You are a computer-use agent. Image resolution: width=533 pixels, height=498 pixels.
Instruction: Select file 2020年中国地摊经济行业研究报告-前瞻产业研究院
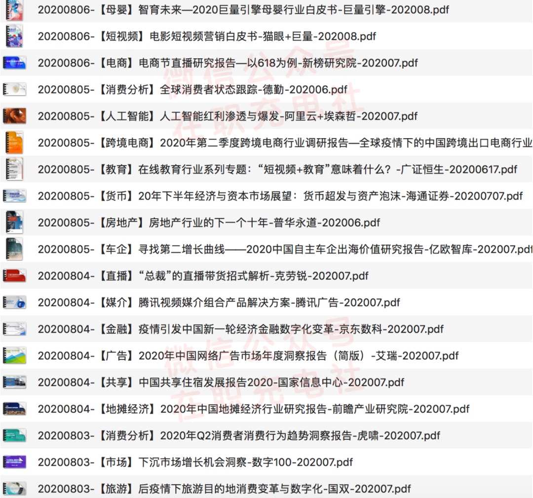tap(254, 409)
